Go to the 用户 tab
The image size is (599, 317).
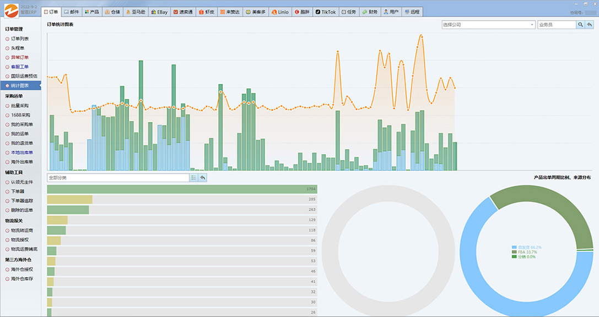[391, 12]
